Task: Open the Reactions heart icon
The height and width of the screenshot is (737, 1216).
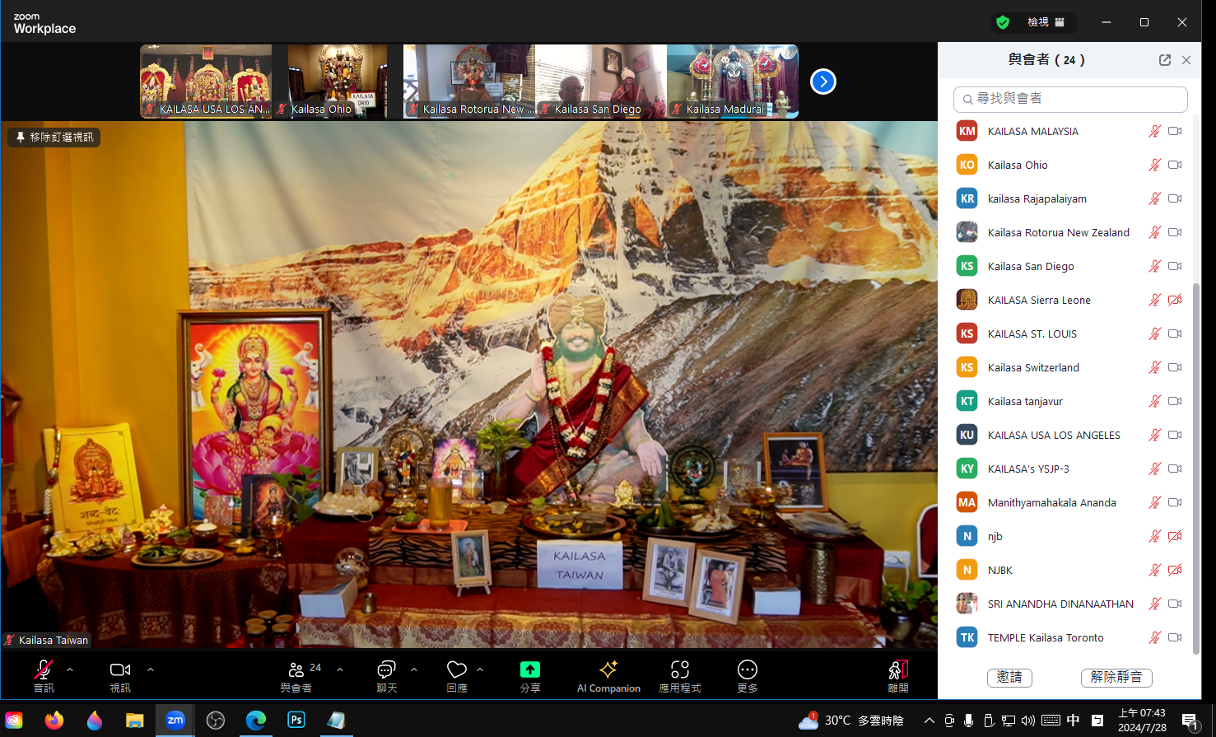Action: [457, 669]
